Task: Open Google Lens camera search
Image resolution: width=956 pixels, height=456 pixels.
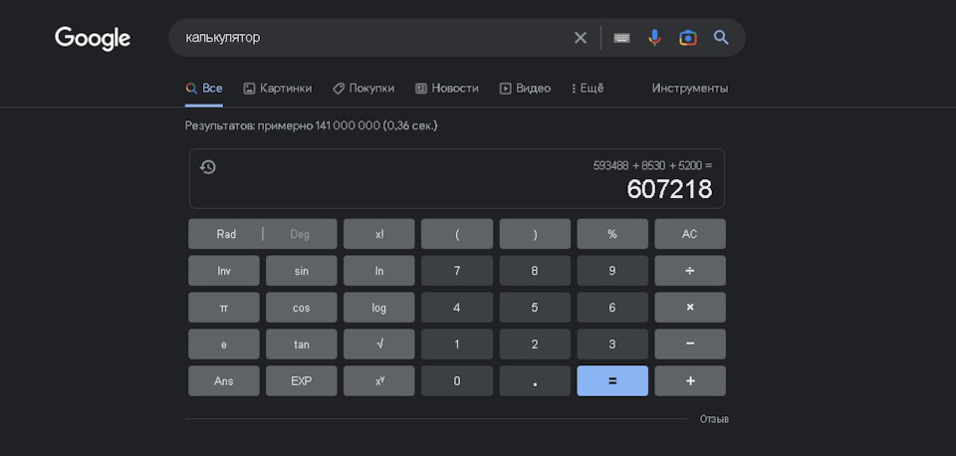Action: pyautogui.click(x=688, y=38)
